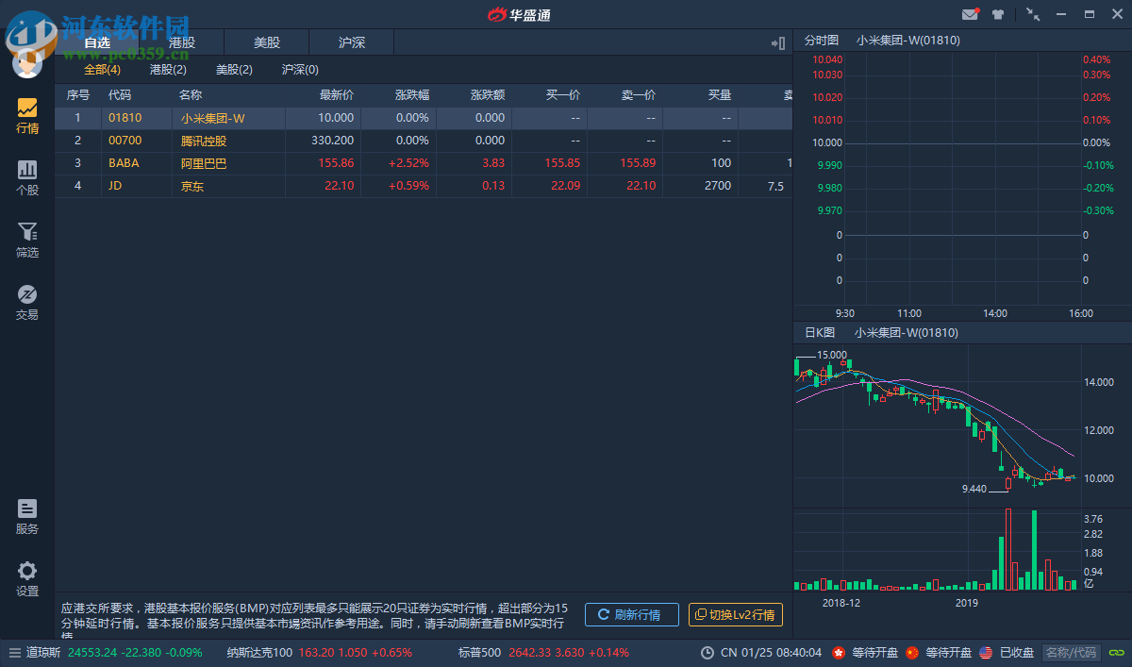Screen dimensions: 1132x667
Task: Sort by the 代码 column header
Action: pyautogui.click(x=120, y=95)
